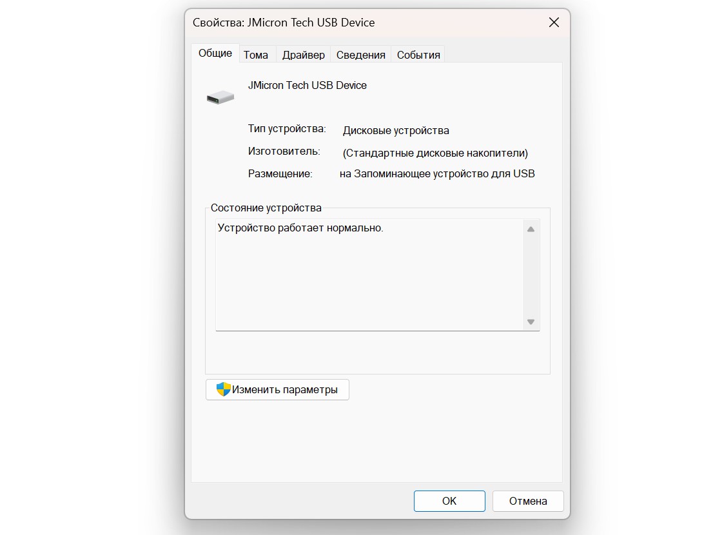Viewport: 713px width, 535px height.
Task: Click the JMicron Tech USB Device name label
Action: click(x=308, y=86)
